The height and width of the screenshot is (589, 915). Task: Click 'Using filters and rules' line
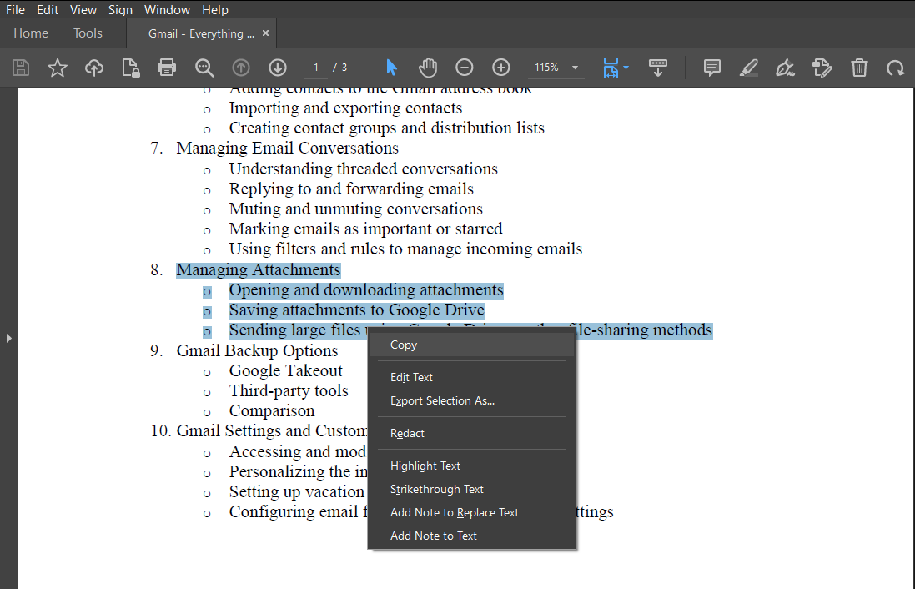405,249
